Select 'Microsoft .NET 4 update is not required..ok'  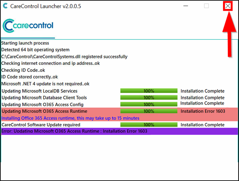point(45,84)
